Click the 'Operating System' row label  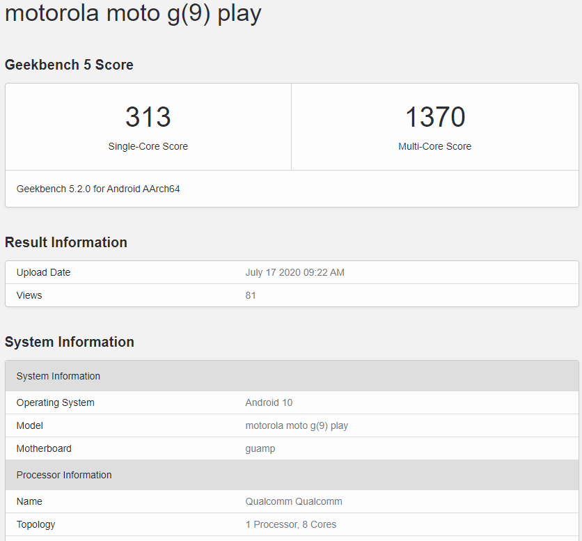[x=55, y=403]
